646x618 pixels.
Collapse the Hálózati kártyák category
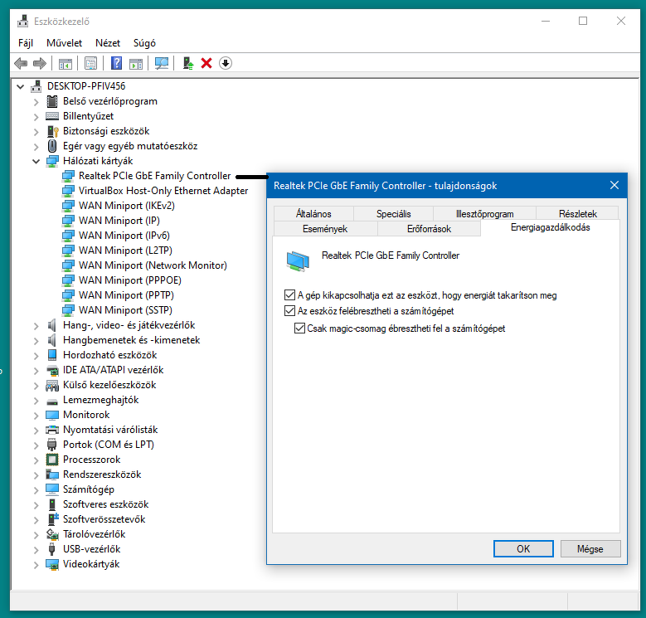[36, 161]
